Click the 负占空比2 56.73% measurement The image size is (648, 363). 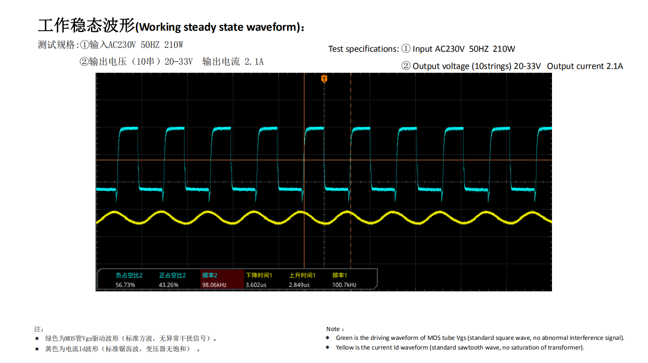128,280
